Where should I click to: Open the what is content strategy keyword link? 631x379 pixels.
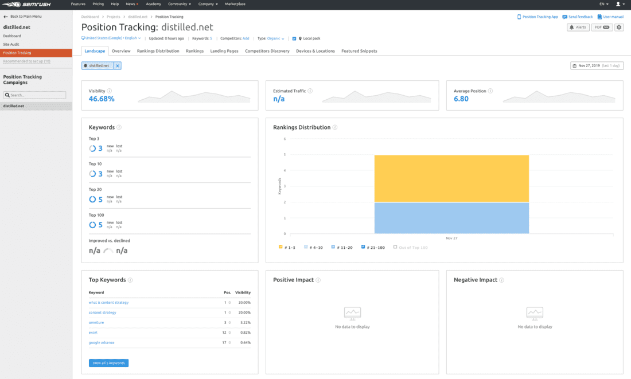tap(109, 302)
